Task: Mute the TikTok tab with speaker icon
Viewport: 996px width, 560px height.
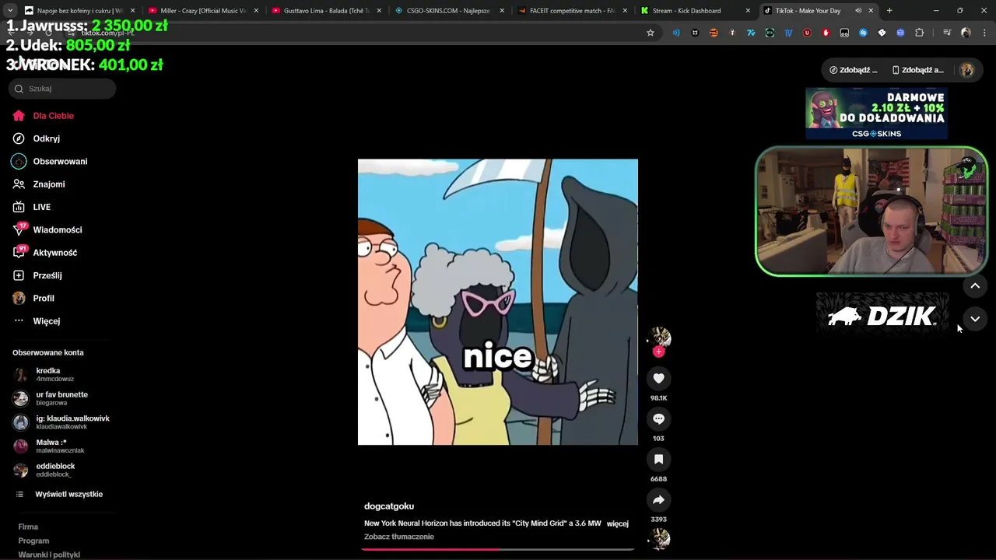Action: click(x=858, y=11)
